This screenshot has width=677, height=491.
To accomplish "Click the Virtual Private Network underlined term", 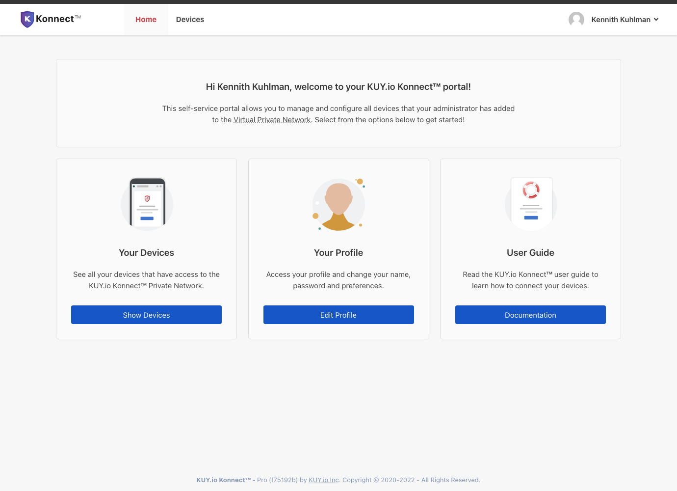I will pyautogui.click(x=272, y=120).
